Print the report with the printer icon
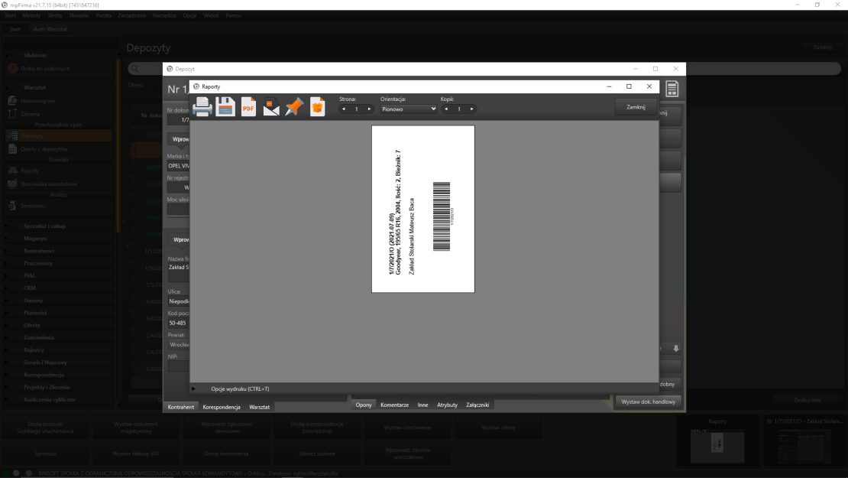 coord(202,106)
